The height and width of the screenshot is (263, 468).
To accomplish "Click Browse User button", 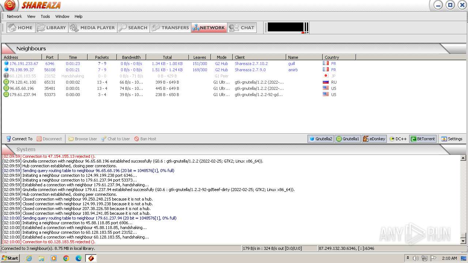I will [83, 139].
